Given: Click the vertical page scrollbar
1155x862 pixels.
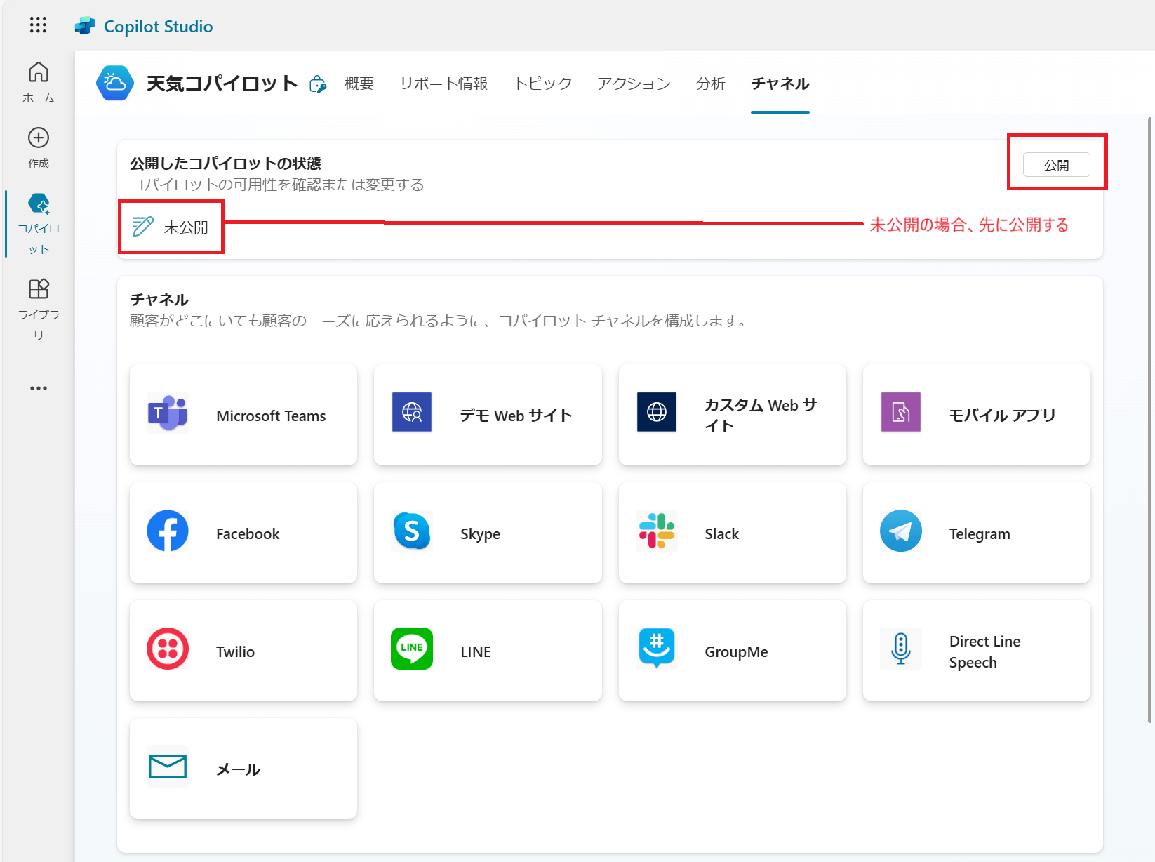Looking at the screenshot, I should (1149, 420).
